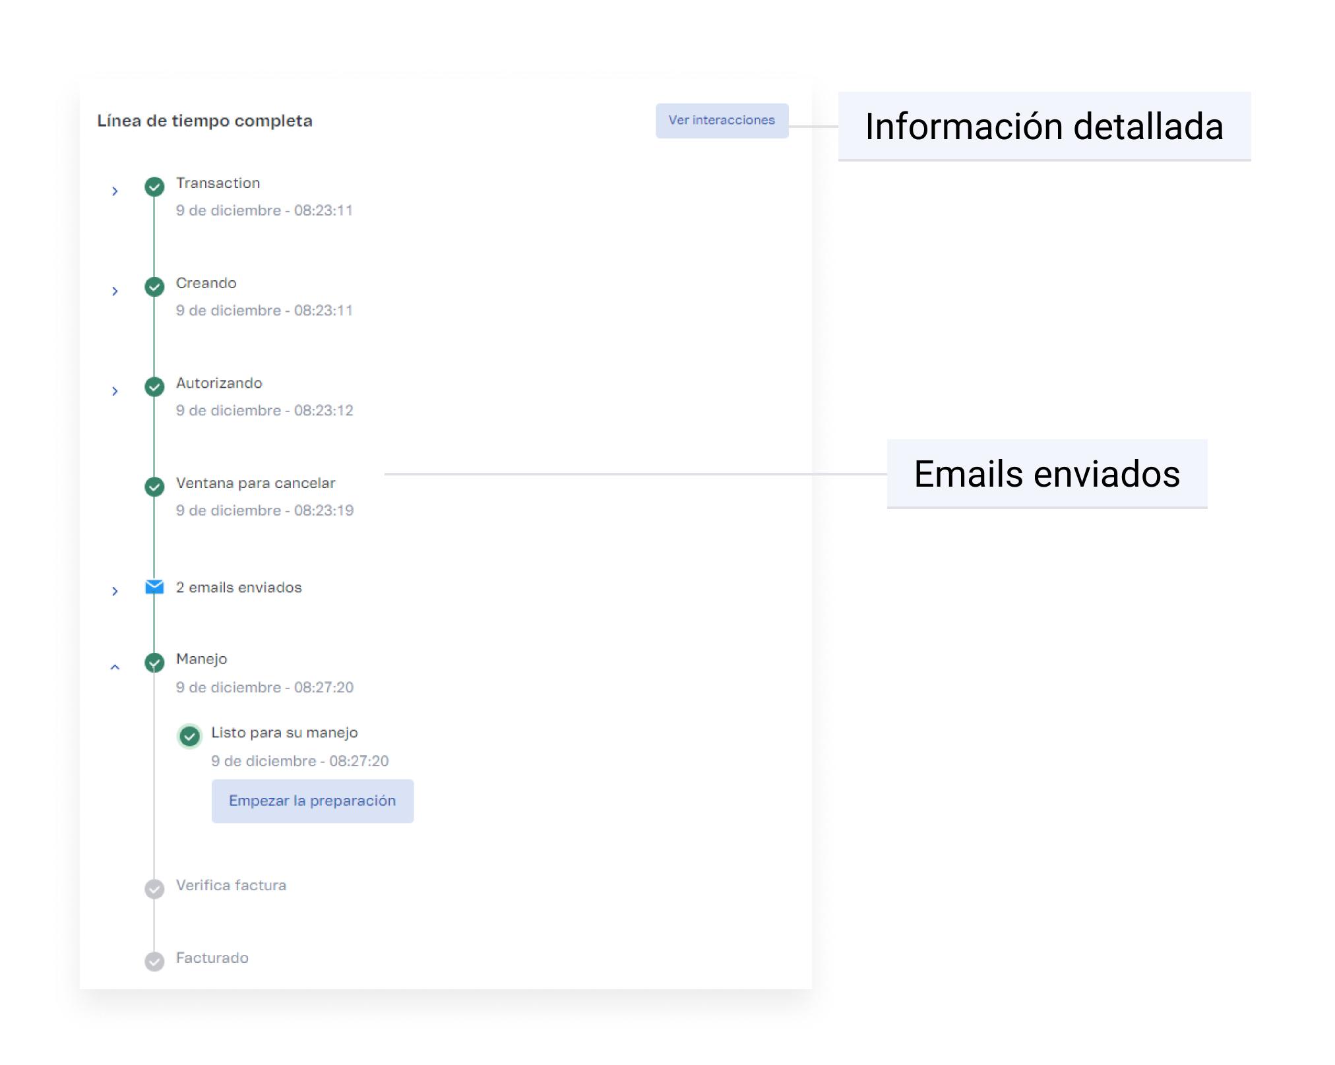Collapse the Manejo step chevron
Viewport: 1335px width, 1065px height.
click(x=115, y=667)
